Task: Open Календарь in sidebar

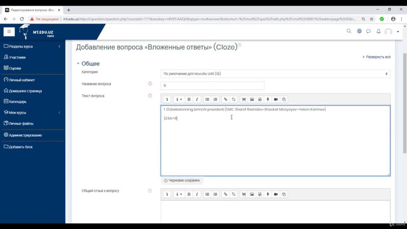Action: click(15, 102)
